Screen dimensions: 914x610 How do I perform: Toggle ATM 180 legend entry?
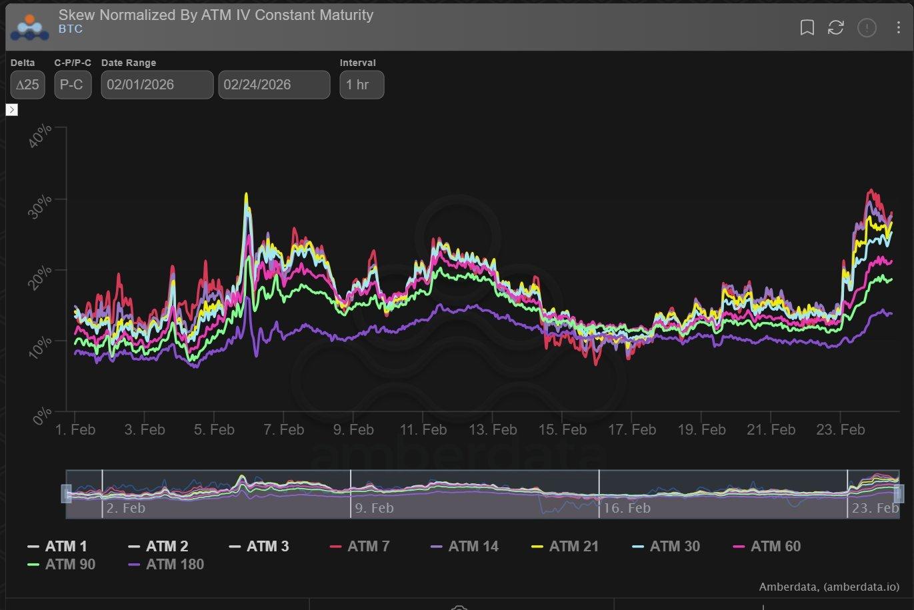coord(166,565)
